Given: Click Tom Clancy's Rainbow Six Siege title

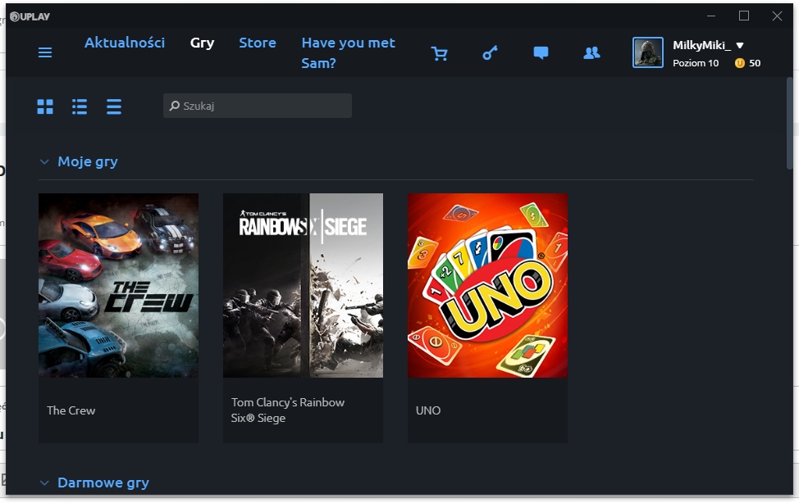Looking at the screenshot, I should coord(288,410).
